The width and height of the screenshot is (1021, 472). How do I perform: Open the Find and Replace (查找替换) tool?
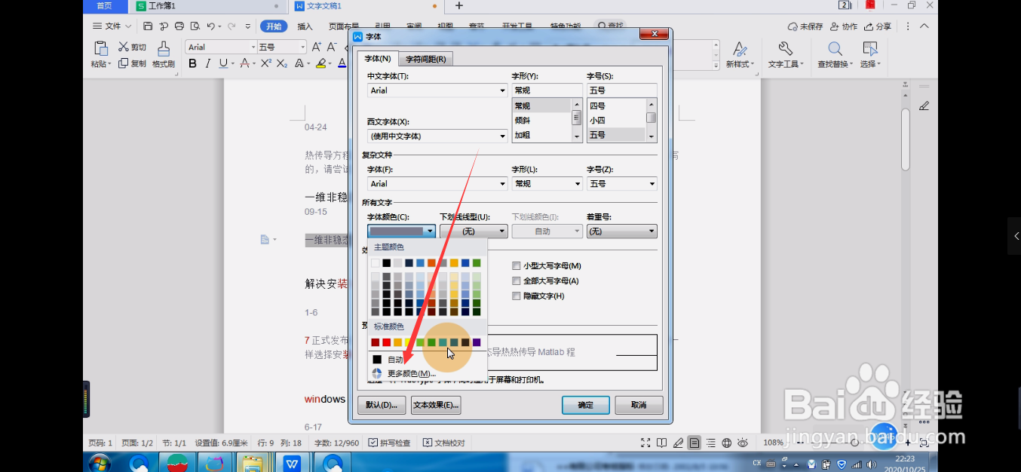834,54
